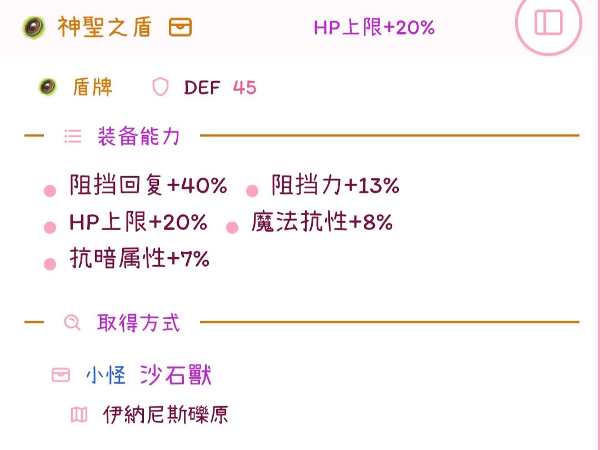Click the map icon beside 伊納尼斯礫原
This screenshot has width=600, height=450.
(79, 414)
